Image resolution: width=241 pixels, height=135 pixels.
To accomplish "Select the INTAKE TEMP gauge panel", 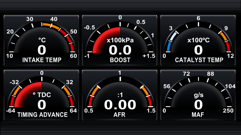I will (x=41, y=40).
